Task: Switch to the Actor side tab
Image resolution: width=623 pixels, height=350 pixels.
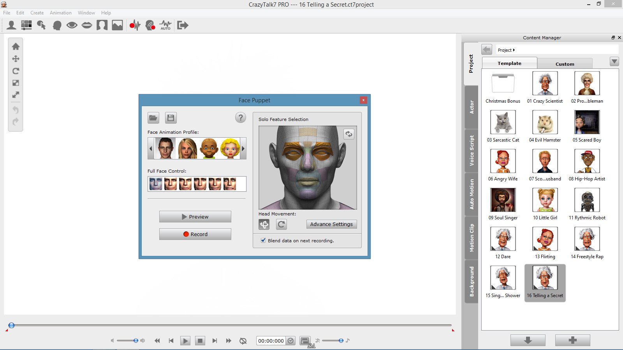Action: pos(471,107)
